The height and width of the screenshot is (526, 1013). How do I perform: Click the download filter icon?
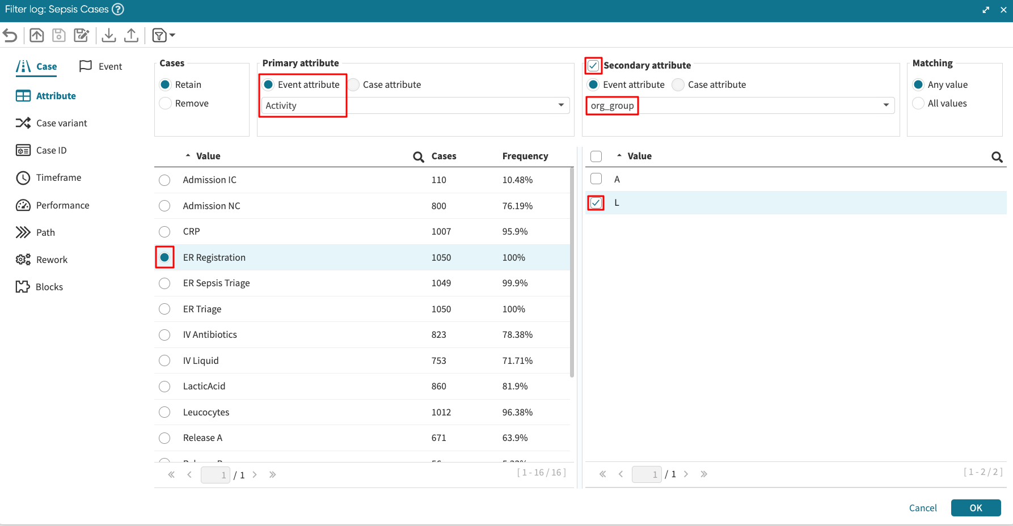[109, 36]
